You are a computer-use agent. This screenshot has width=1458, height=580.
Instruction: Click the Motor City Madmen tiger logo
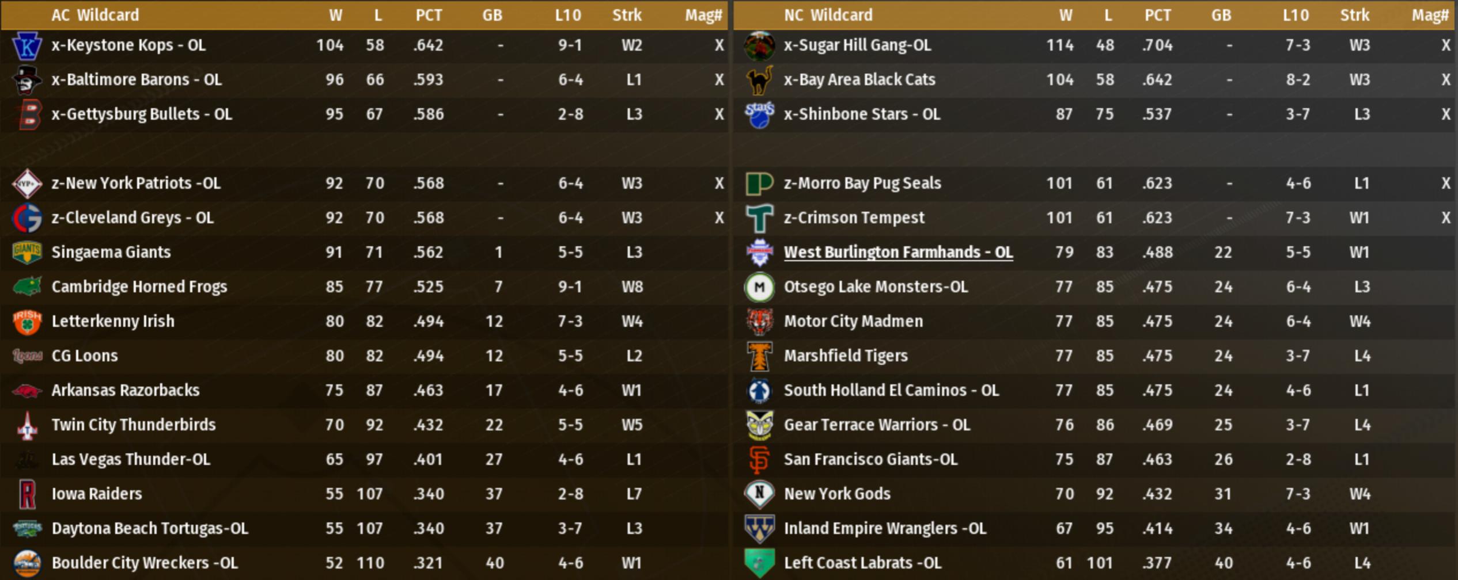pyautogui.click(x=759, y=322)
